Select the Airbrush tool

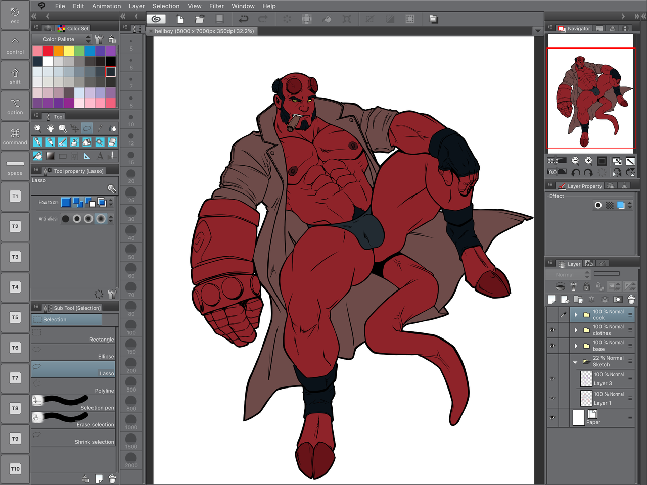point(75,142)
